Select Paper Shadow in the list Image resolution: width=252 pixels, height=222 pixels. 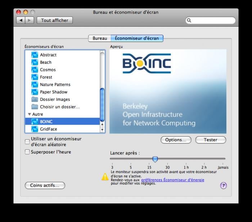54,92
